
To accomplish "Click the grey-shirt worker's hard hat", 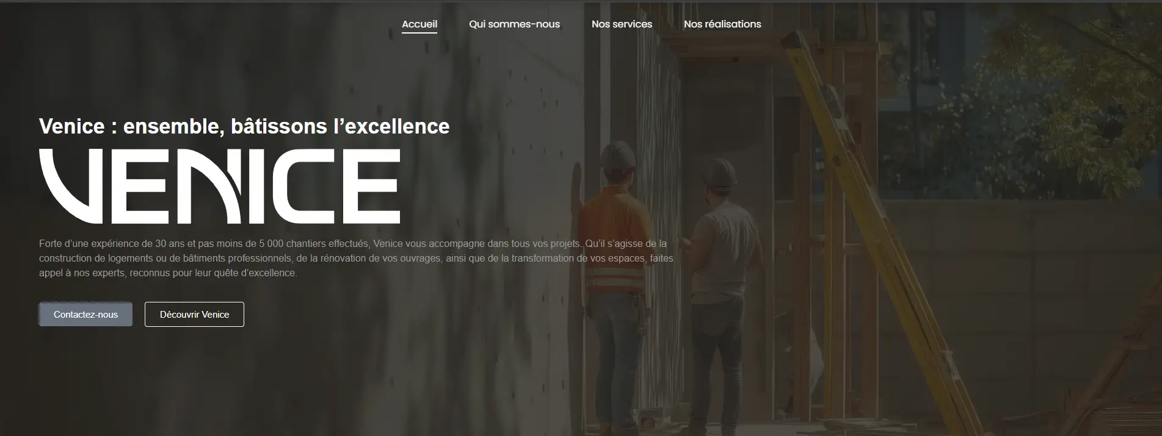I will click(x=719, y=172).
